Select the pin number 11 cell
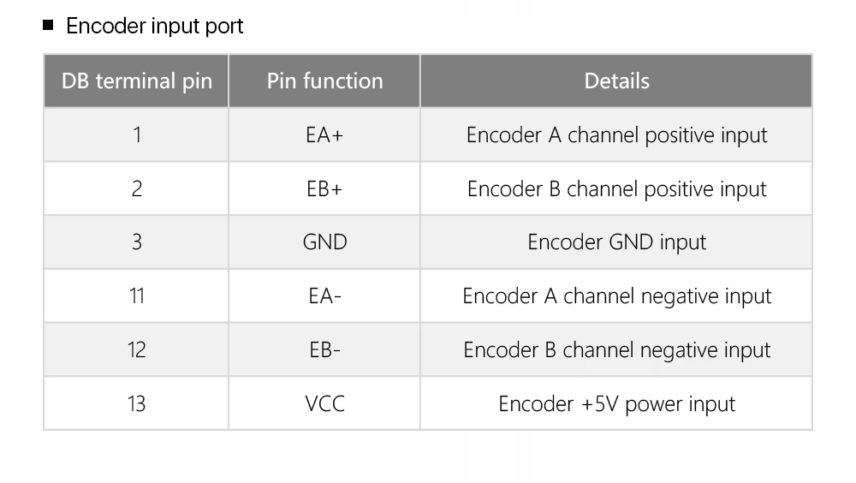This screenshot has width=856, height=483. (x=137, y=296)
